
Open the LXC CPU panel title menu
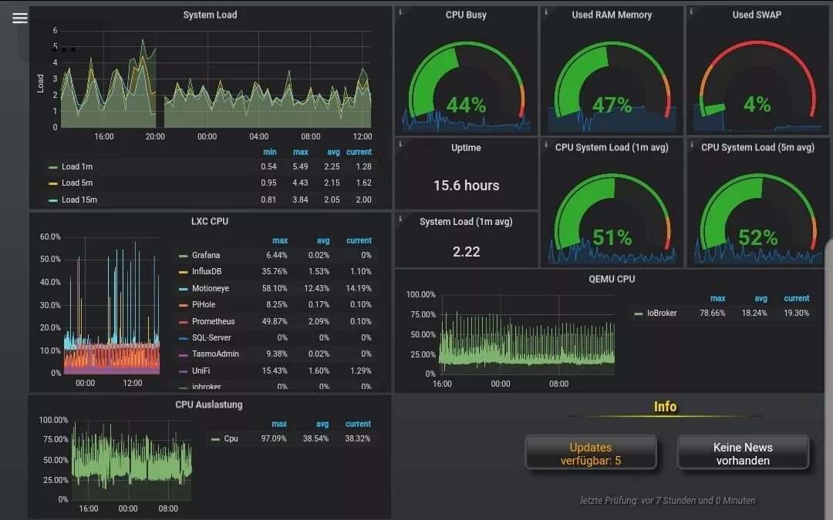211,220
